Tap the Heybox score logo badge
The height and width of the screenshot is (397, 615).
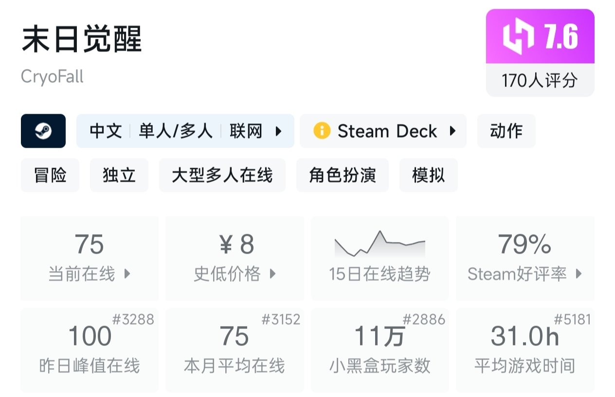pos(519,37)
